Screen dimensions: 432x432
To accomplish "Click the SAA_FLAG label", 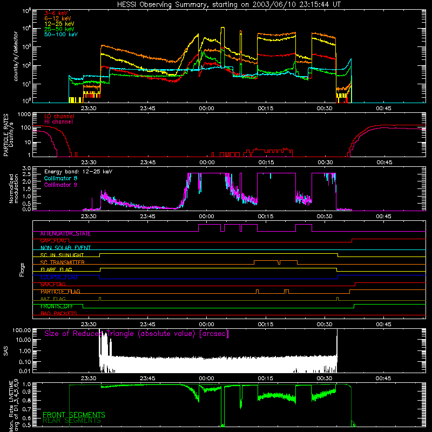I will coord(53,285).
